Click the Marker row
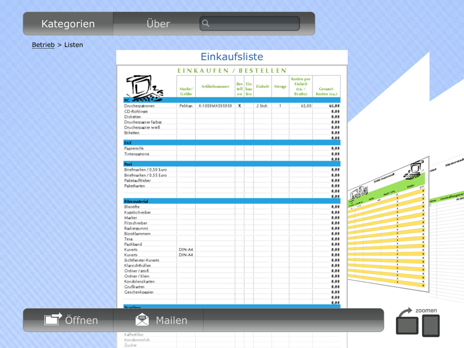 tap(232, 218)
